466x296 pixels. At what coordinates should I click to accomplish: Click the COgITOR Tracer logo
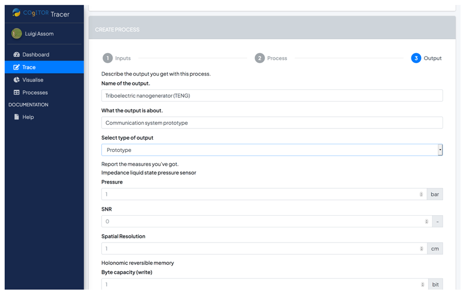pos(41,13)
